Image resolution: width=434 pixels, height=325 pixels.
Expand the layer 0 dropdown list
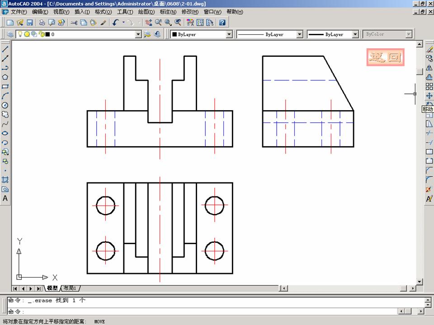tap(138, 34)
